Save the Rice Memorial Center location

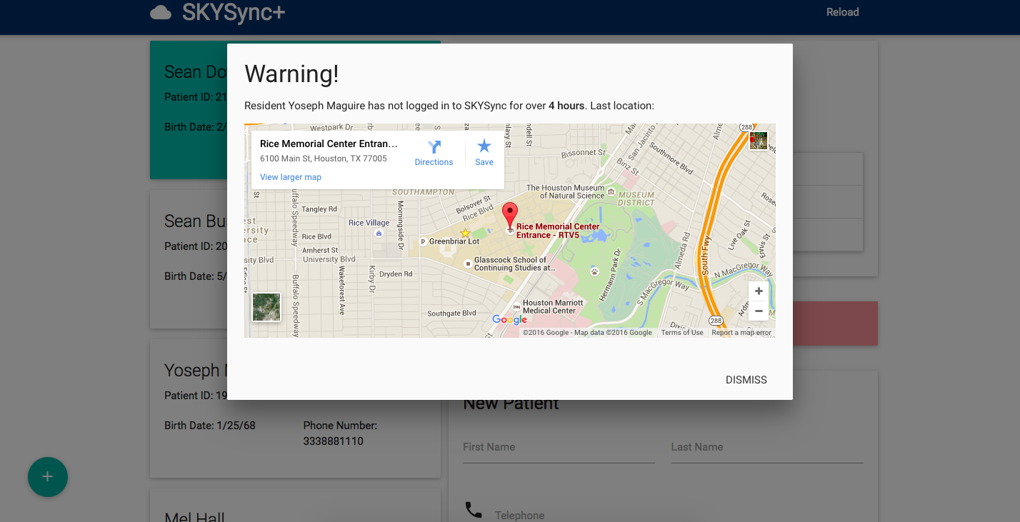tap(484, 153)
